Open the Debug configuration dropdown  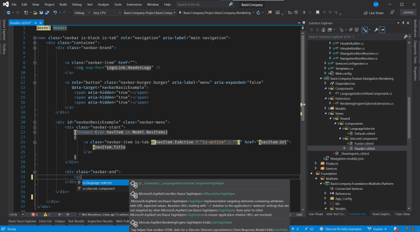[82, 12]
